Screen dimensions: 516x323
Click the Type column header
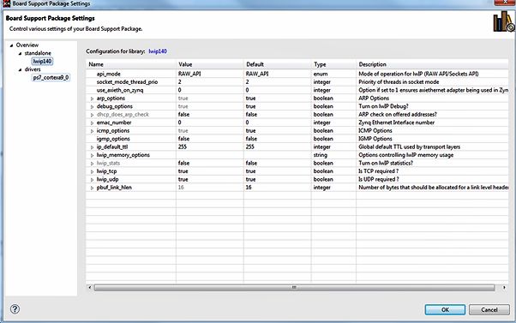[x=333, y=64]
